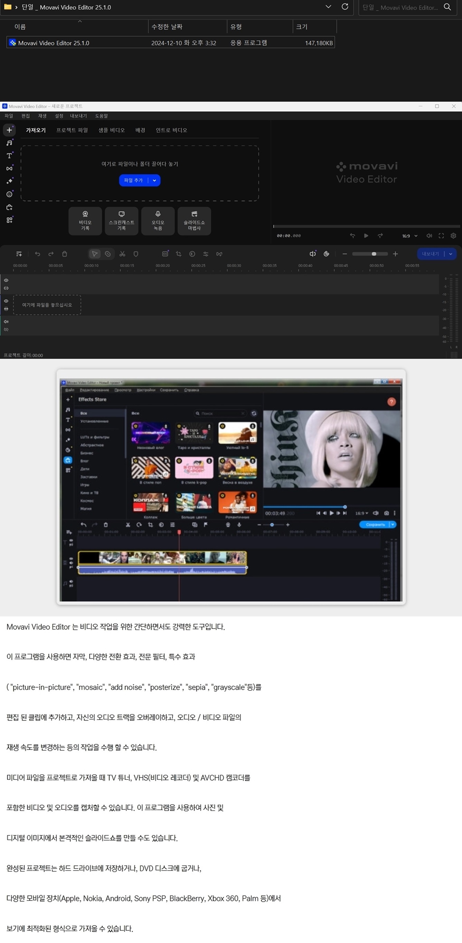Enter fullscreen preview mode

pyautogui.click(x=441, y=236)
